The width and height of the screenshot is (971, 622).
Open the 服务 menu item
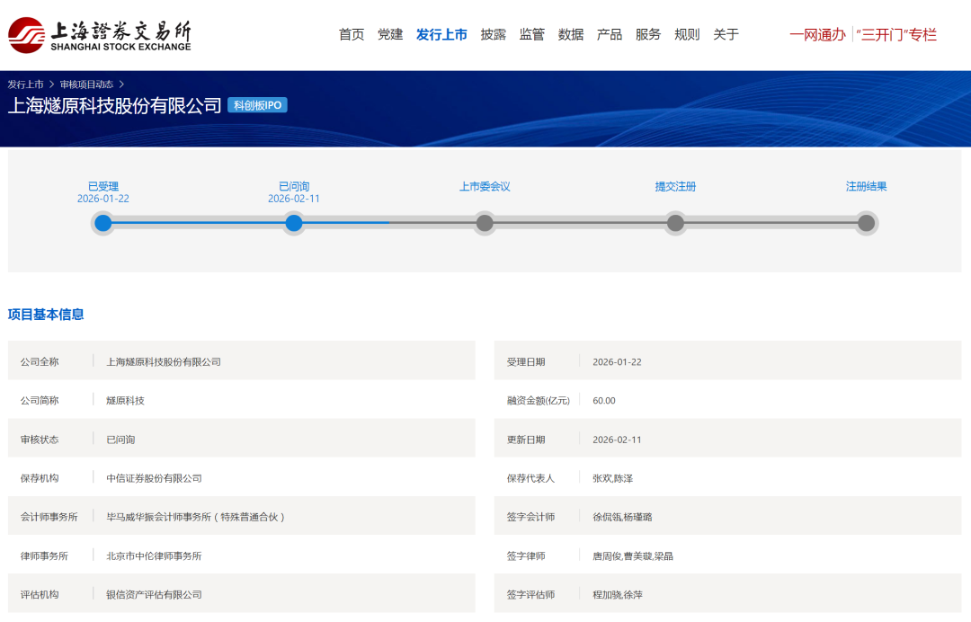click(647, 35)
